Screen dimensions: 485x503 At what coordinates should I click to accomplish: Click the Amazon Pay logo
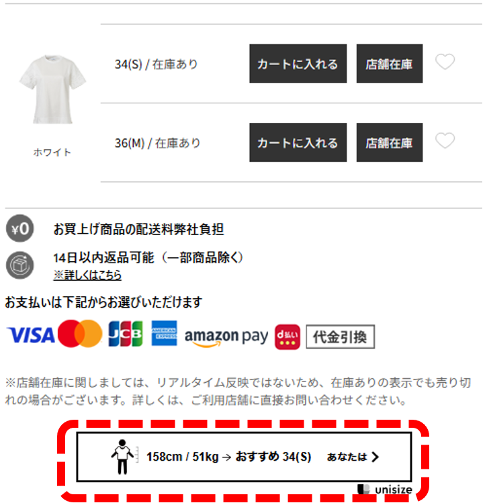coord(226,337)
